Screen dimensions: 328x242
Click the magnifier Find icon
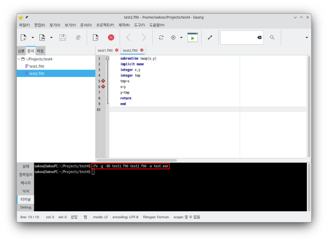tap(272, 37)
